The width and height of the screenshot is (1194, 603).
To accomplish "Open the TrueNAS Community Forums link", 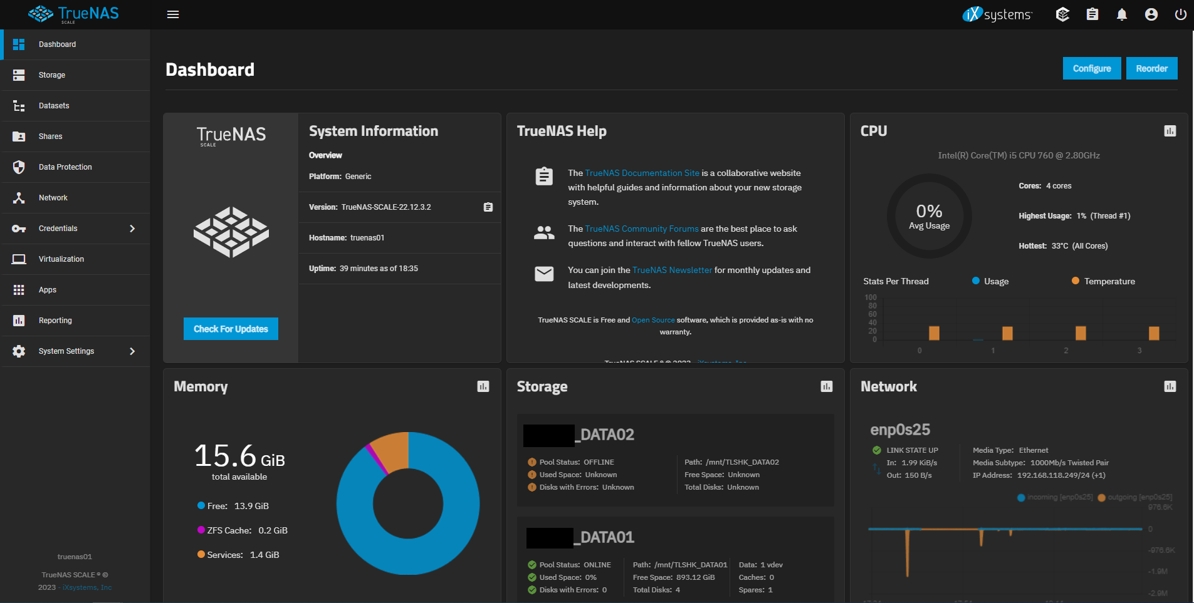I will pos(642,229).
